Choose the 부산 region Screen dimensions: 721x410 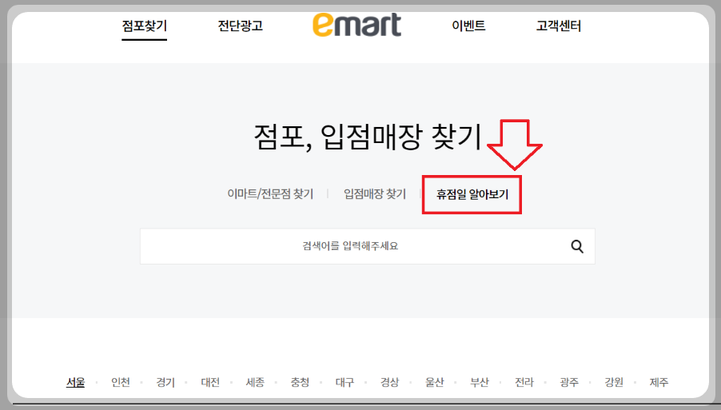(x=480, y=382)
